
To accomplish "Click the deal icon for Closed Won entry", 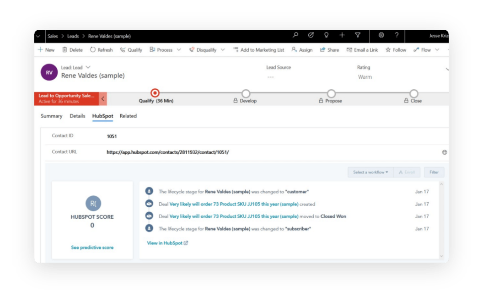I will (x=149, y=216).
